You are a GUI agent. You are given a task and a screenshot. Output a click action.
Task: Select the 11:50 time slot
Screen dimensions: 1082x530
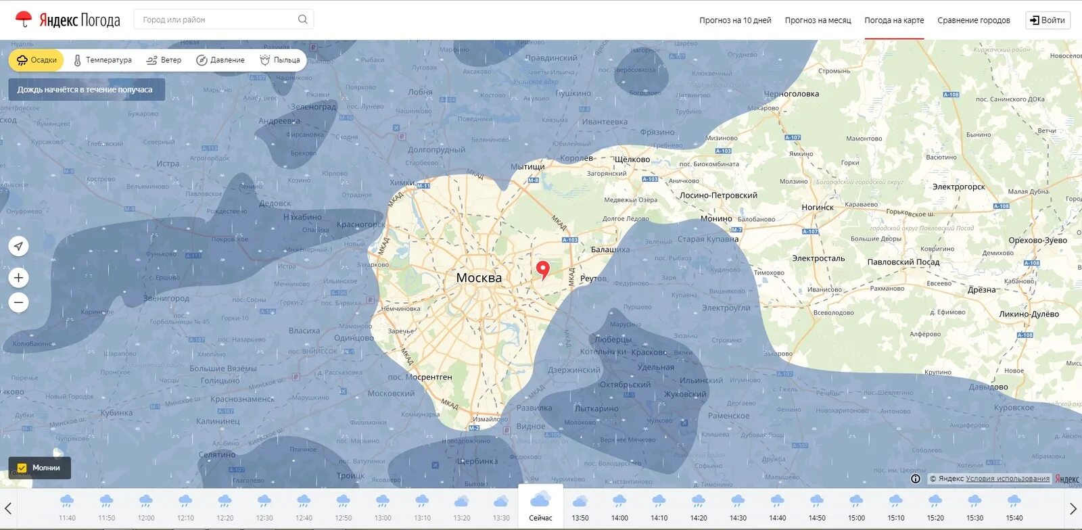click(106, 508)
